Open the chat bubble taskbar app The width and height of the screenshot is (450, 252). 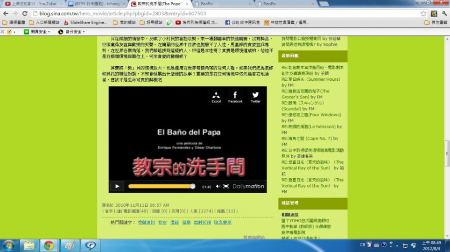[x=91, y=245]
